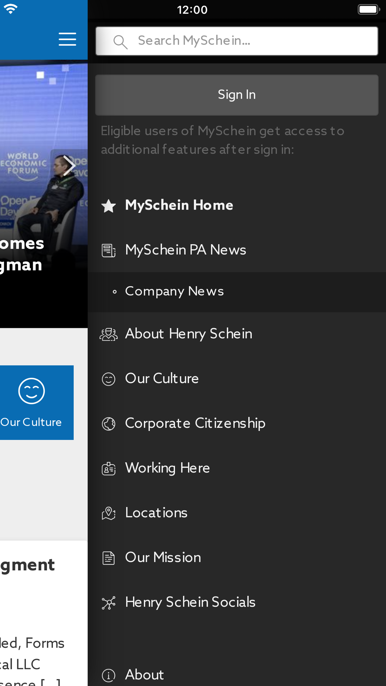
Task: Tap the carousel next arrow
Action: [69, 166]
